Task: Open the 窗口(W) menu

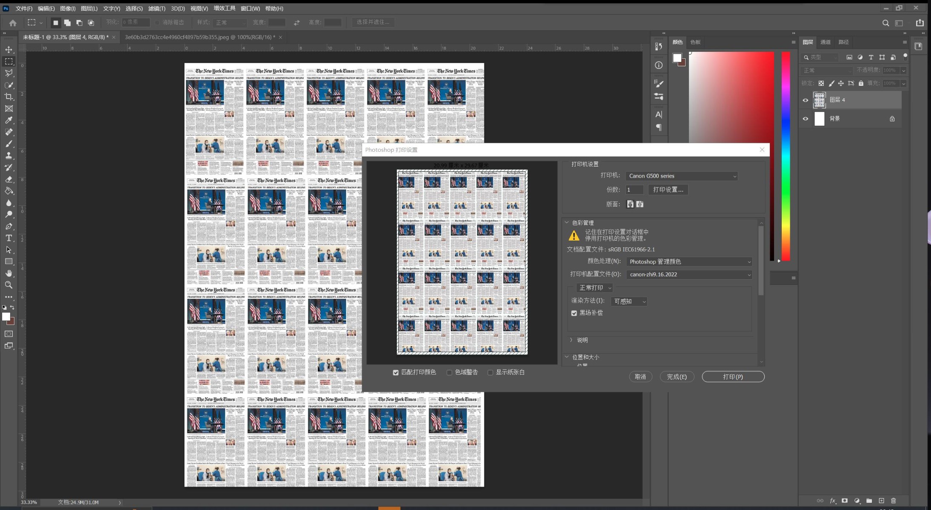Action: [x=250, y=8]
